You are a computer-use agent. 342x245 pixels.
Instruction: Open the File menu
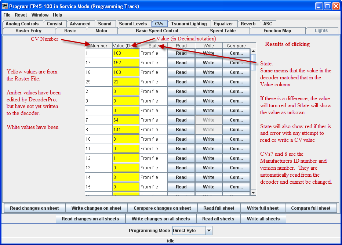click(x=7, y=15)
